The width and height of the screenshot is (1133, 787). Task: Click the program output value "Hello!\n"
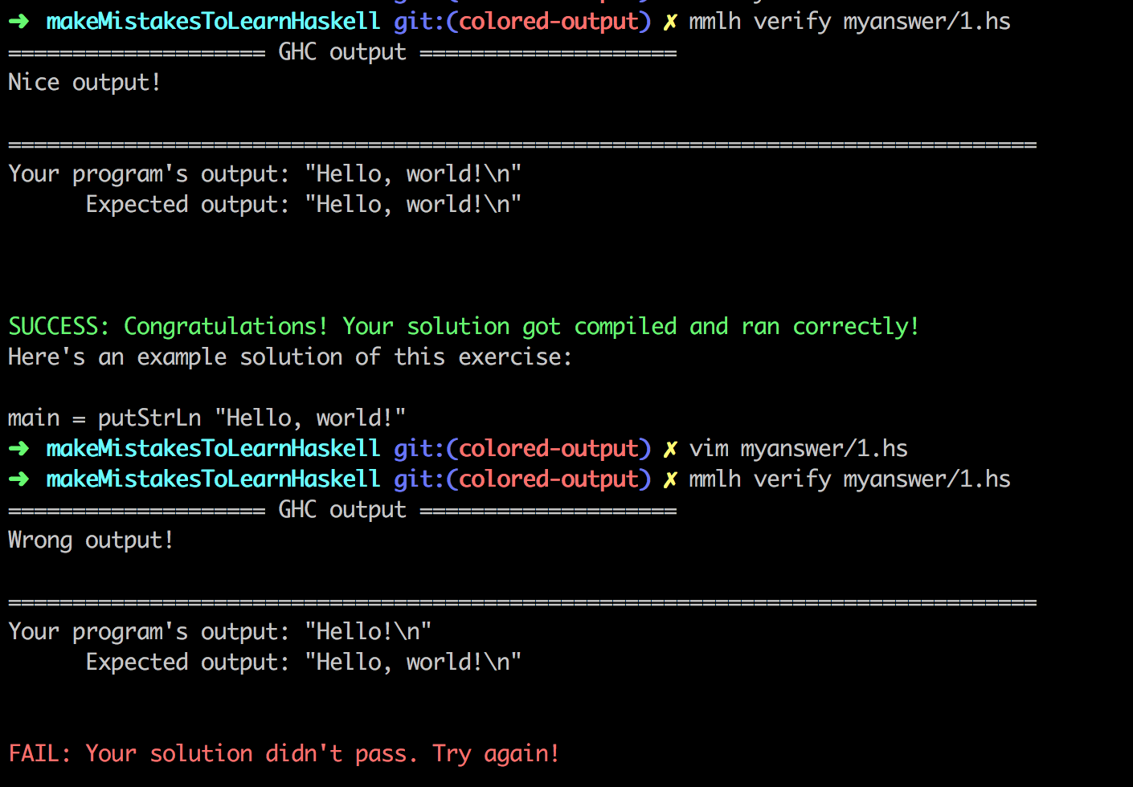click(367, 632)
